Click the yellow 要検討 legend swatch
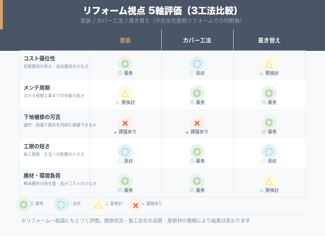 click(98, 205)
